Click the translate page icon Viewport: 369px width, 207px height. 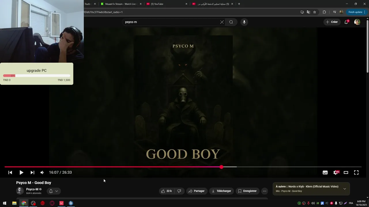tap(308, 12)
